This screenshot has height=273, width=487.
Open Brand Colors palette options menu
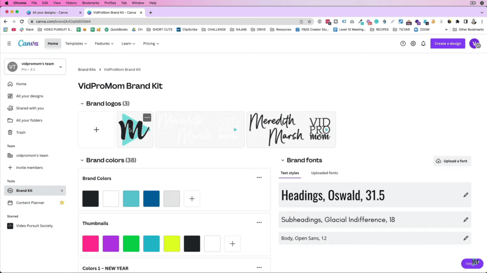[259, 178]
